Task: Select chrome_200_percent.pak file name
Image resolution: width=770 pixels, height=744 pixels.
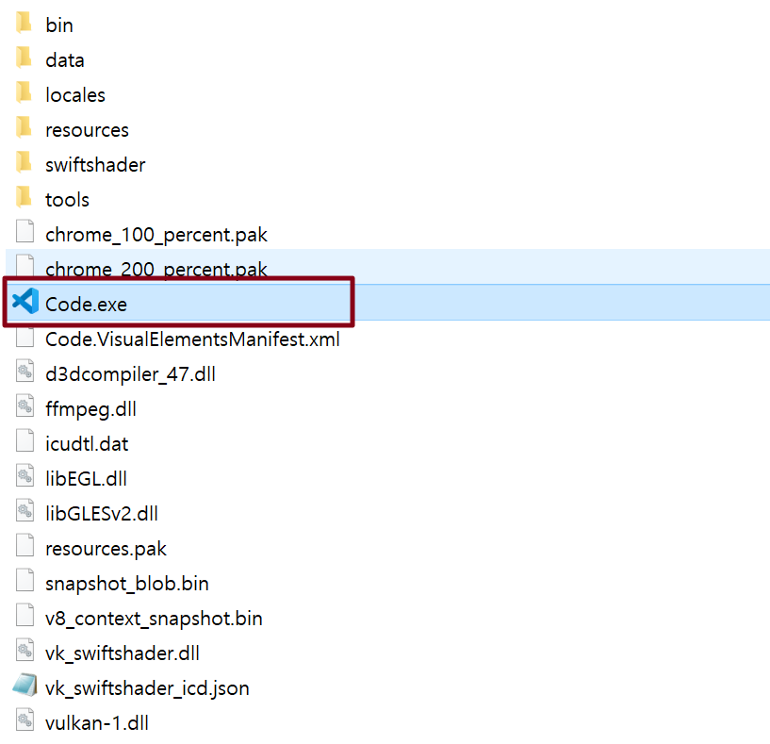Action: [156, 269]
